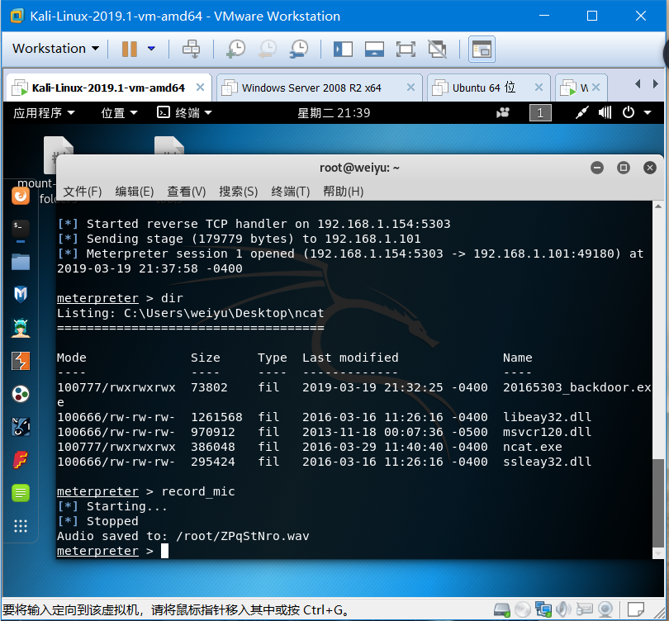Image resolution: width=669 pixels, height=621 pixels.
Task: Close the Ubuntu 64 位 tab
Action: (x=539, y=88)
